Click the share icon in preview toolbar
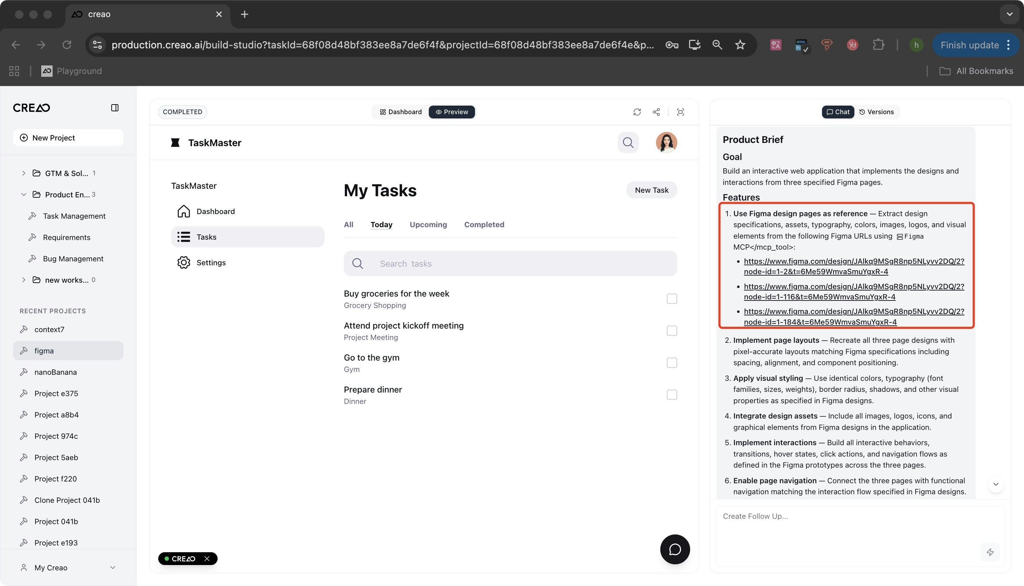 coord(656,112)
